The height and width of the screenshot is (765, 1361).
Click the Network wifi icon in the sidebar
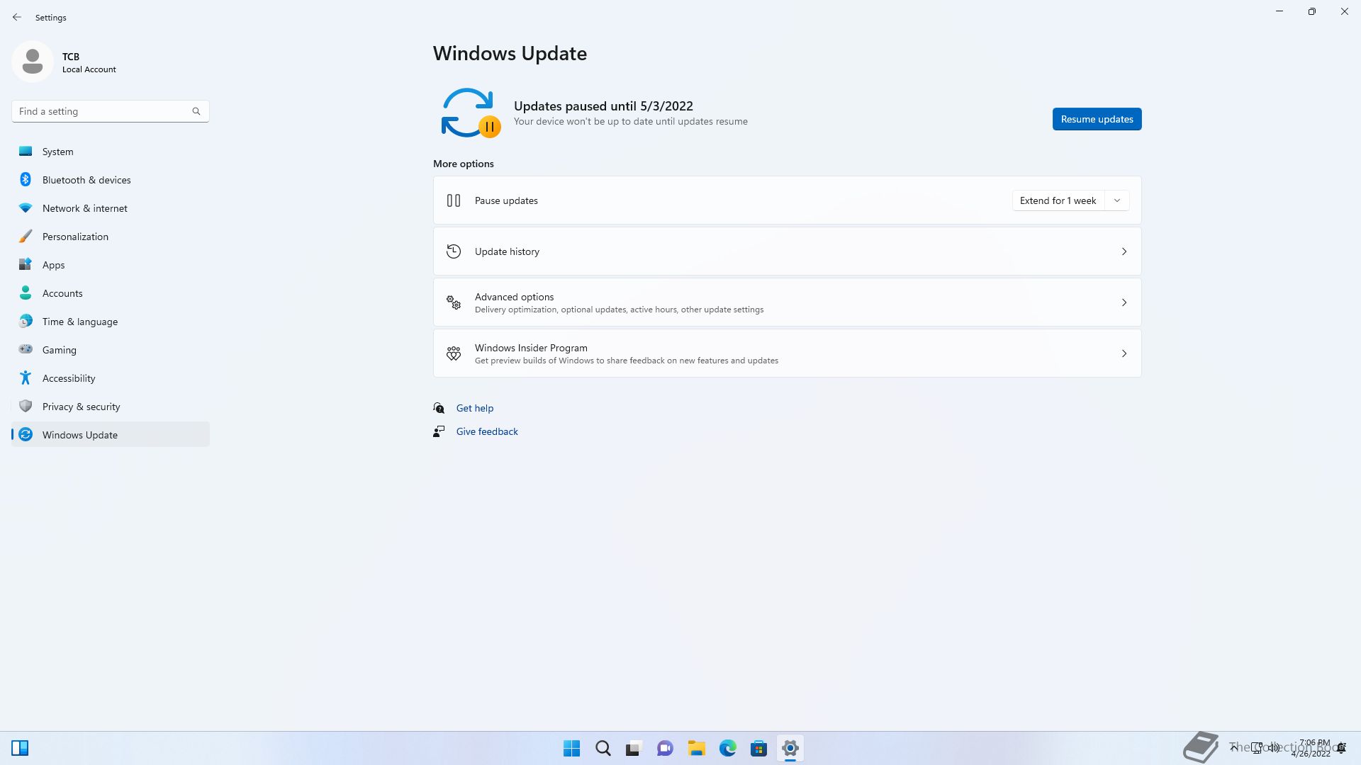point(26,208)
